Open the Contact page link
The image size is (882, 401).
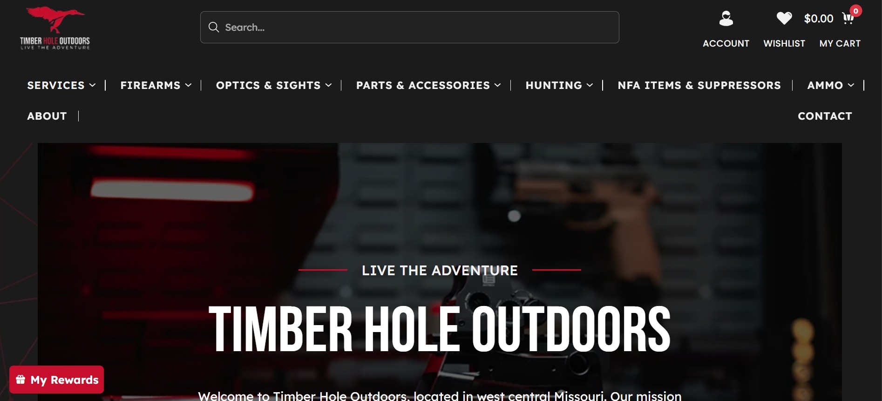[x=825, y=116]
